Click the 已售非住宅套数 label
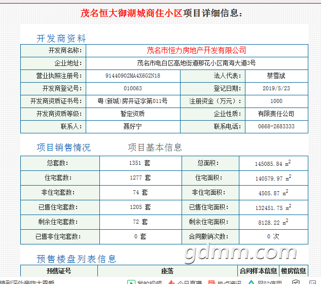This screenshot has width=321, height=284. 58,237
